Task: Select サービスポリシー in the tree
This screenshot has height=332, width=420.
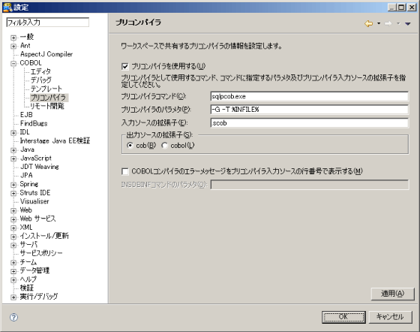Action: coord(41,253)
